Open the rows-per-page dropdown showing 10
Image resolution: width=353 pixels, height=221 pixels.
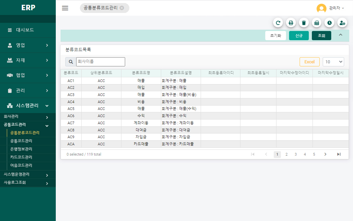coord(333,62)
